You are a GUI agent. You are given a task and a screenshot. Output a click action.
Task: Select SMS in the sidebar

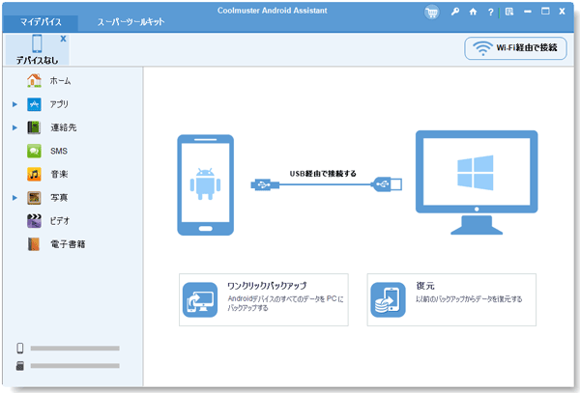(59, 151)
